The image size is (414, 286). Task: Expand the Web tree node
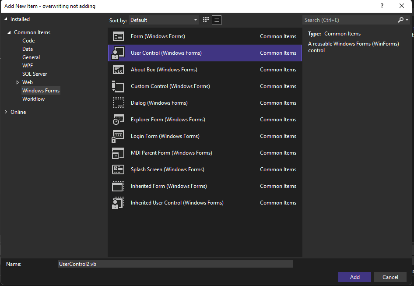click(17, 82)
